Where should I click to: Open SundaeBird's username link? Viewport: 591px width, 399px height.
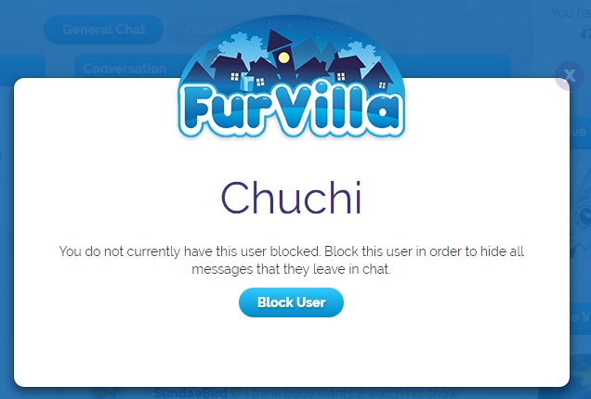point(190,393)
